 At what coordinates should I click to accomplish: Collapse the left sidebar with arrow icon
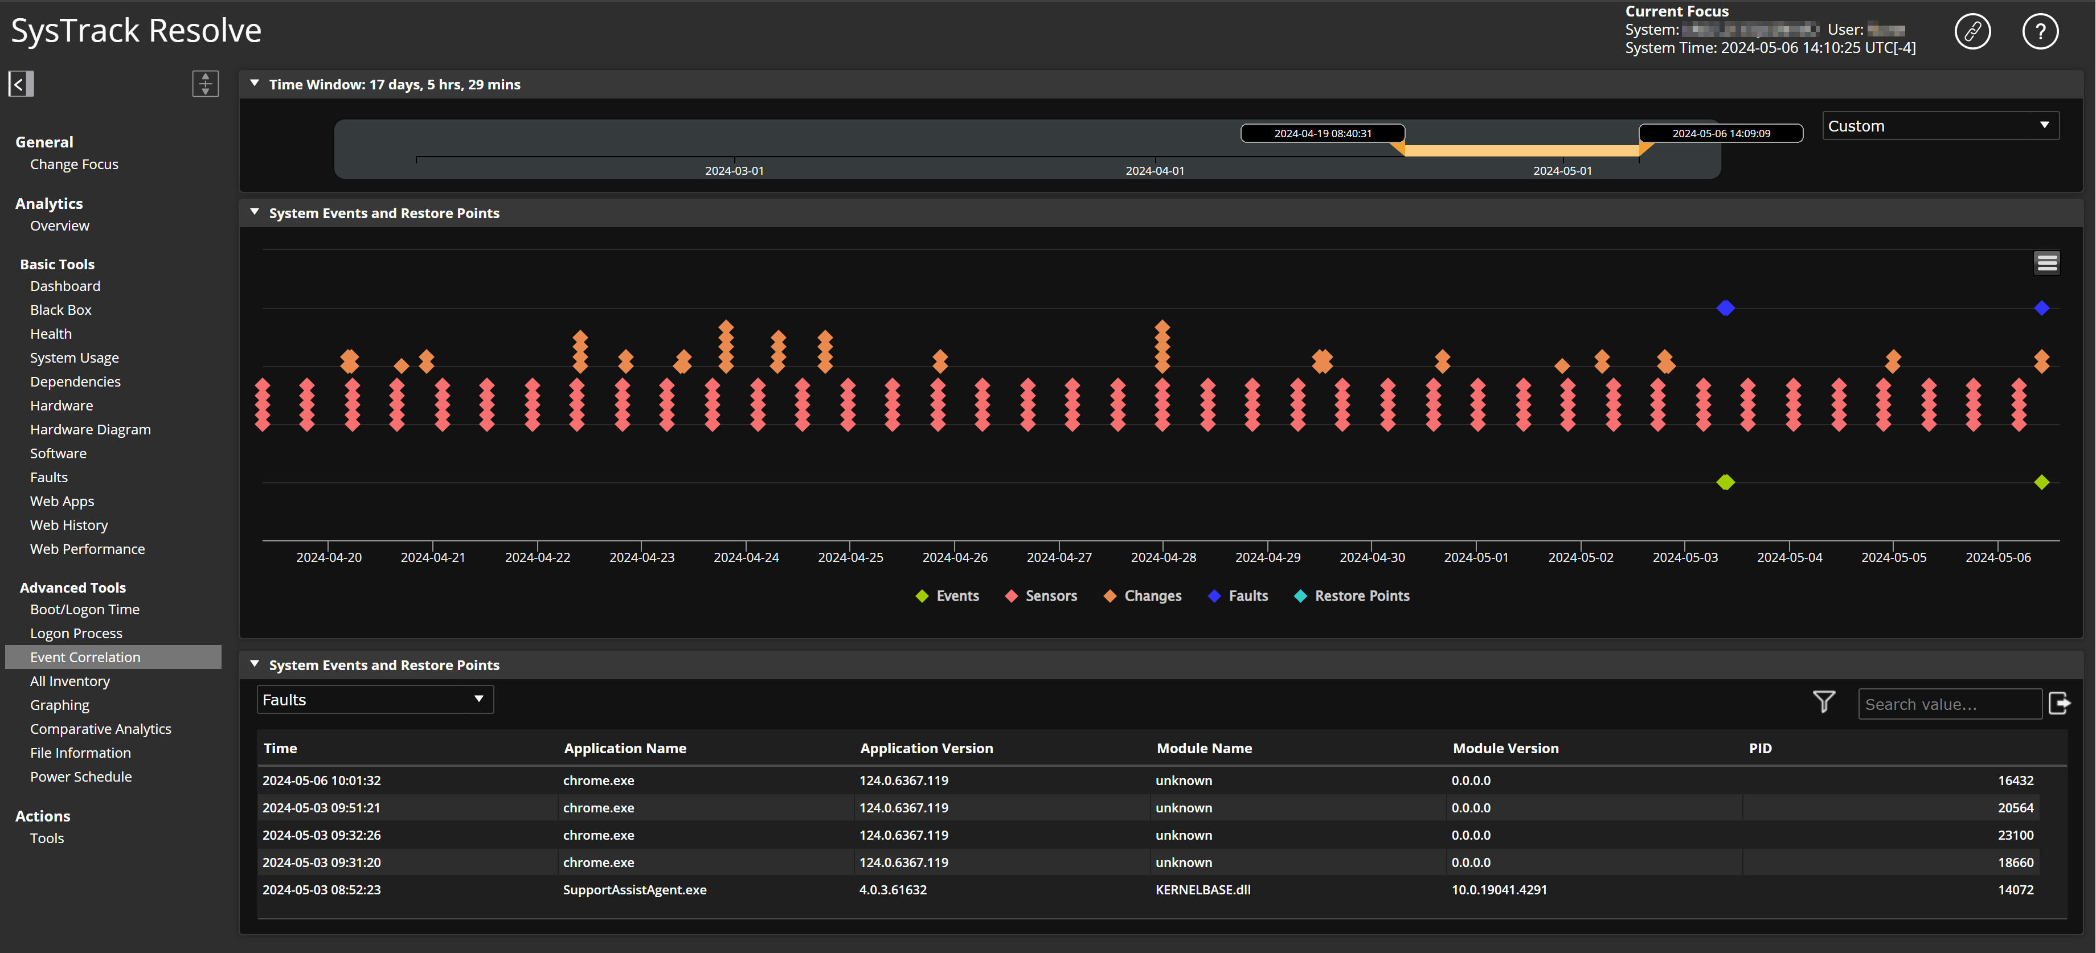coord(21,84)
